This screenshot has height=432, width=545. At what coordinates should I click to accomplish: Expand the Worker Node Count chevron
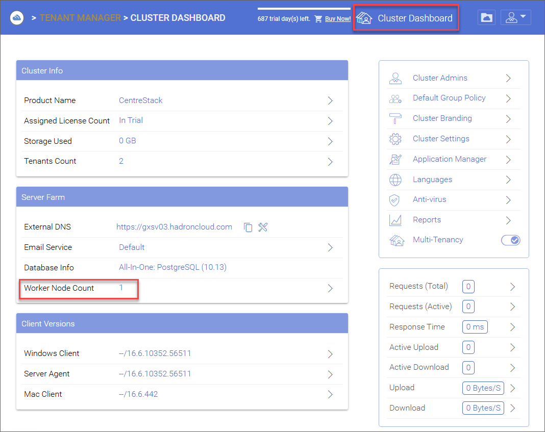(330, 288)
